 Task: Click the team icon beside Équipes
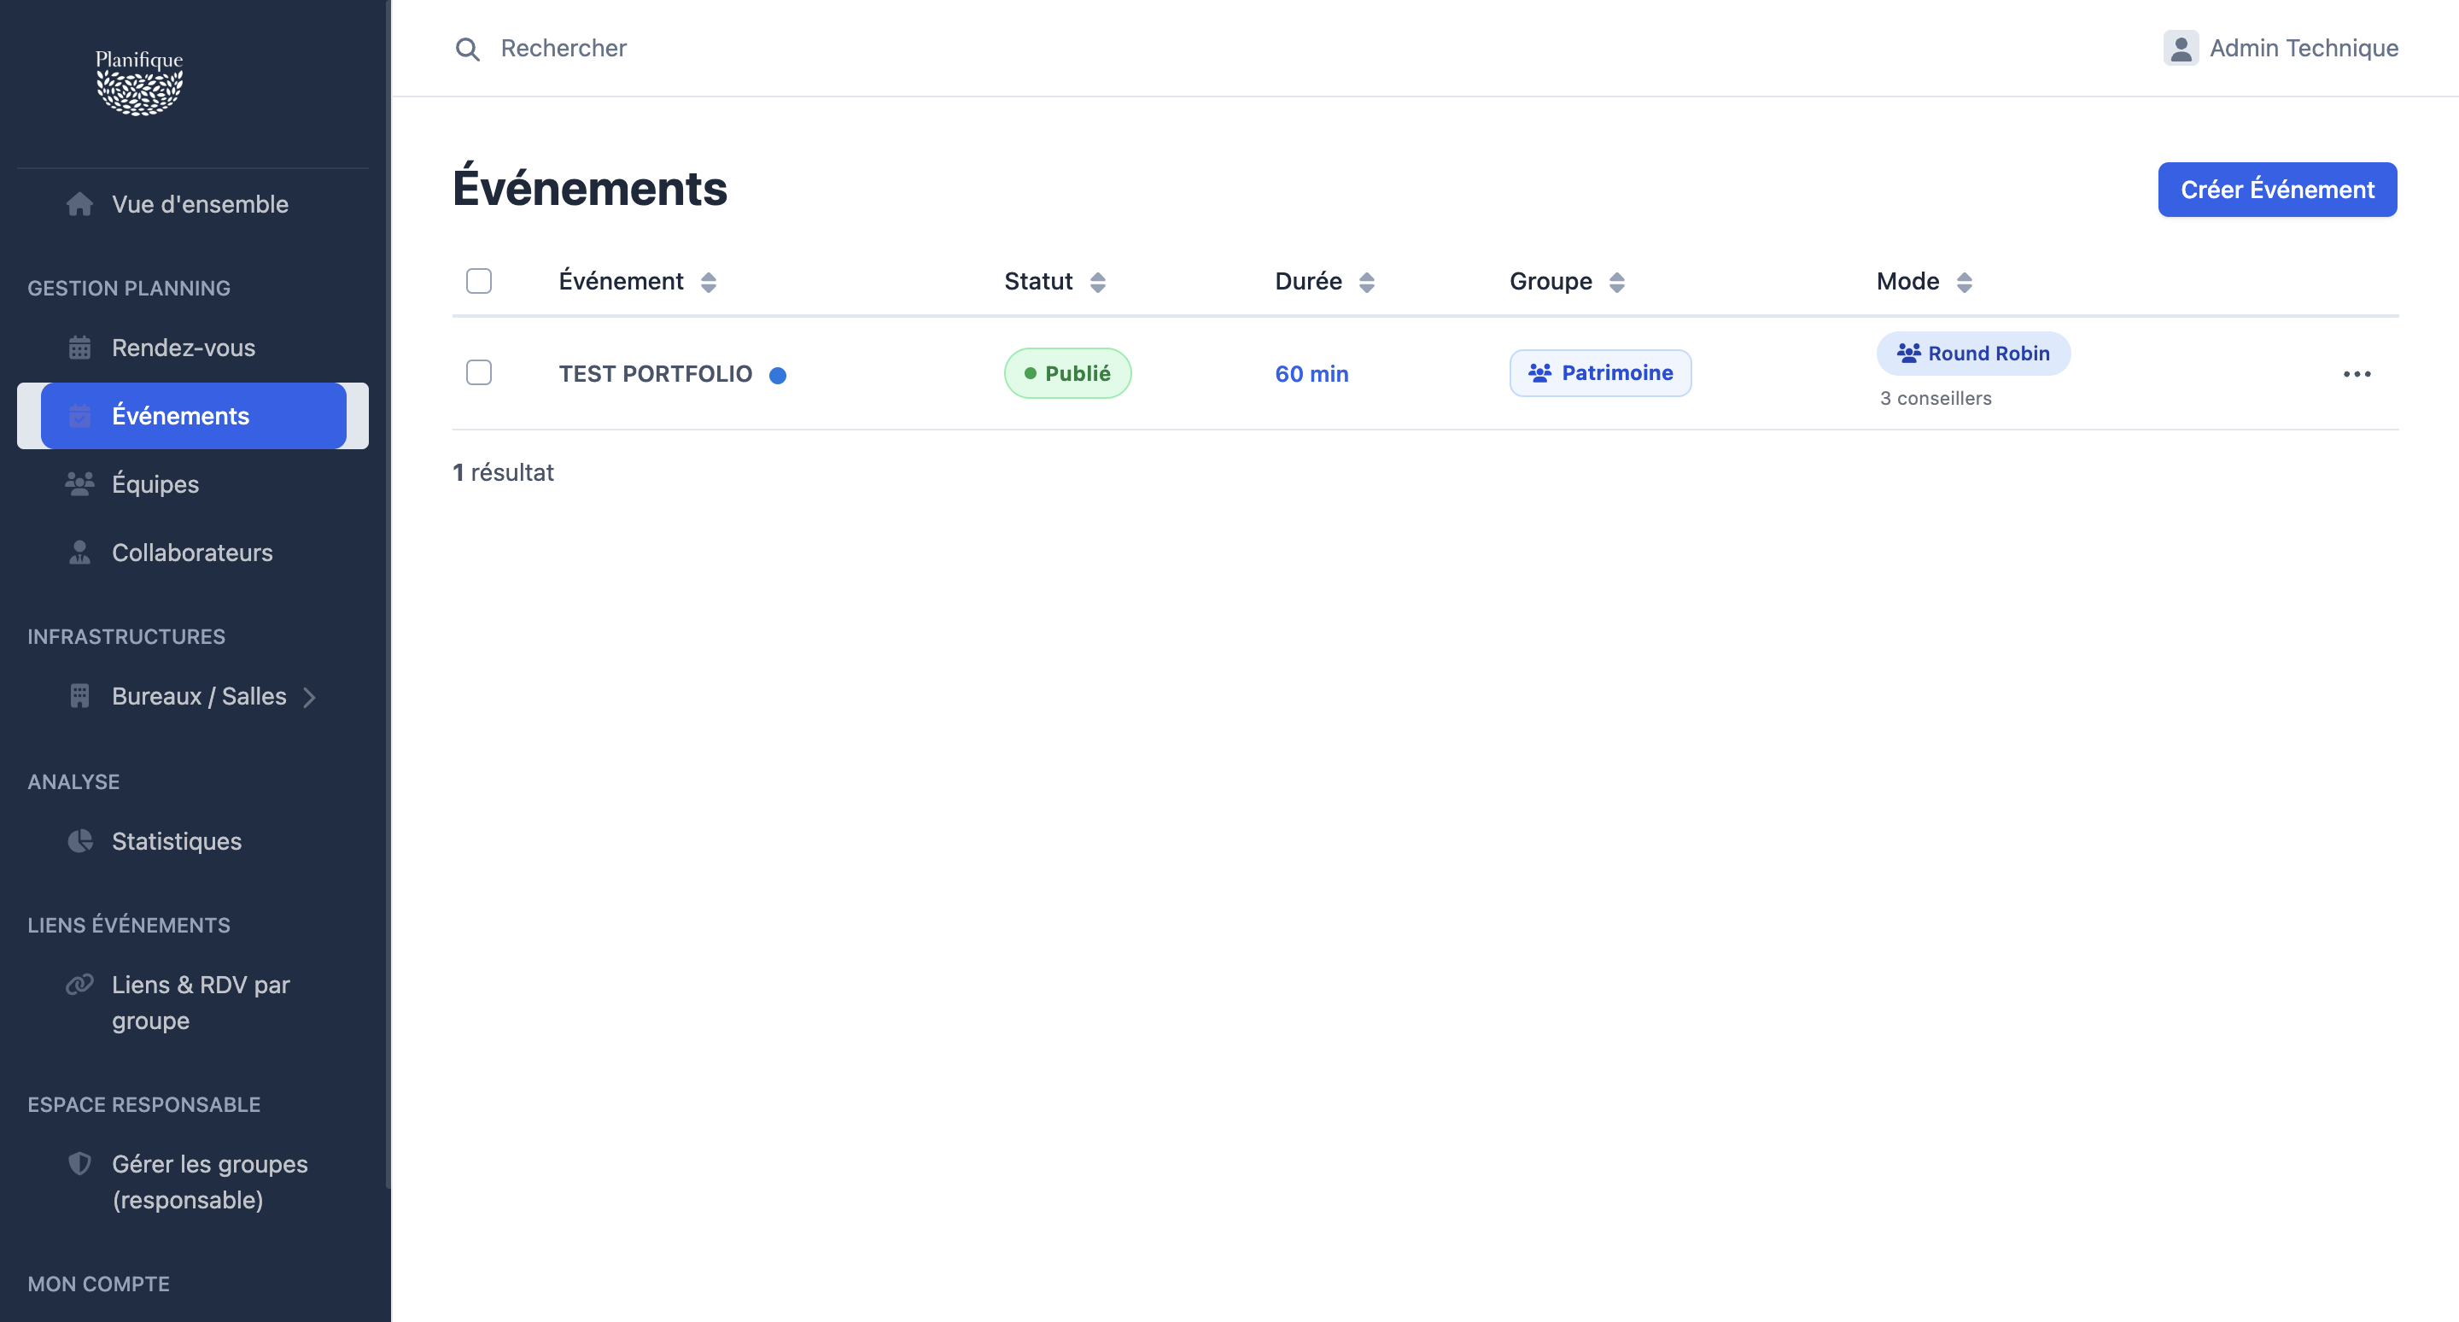click(x=80, y=484)
